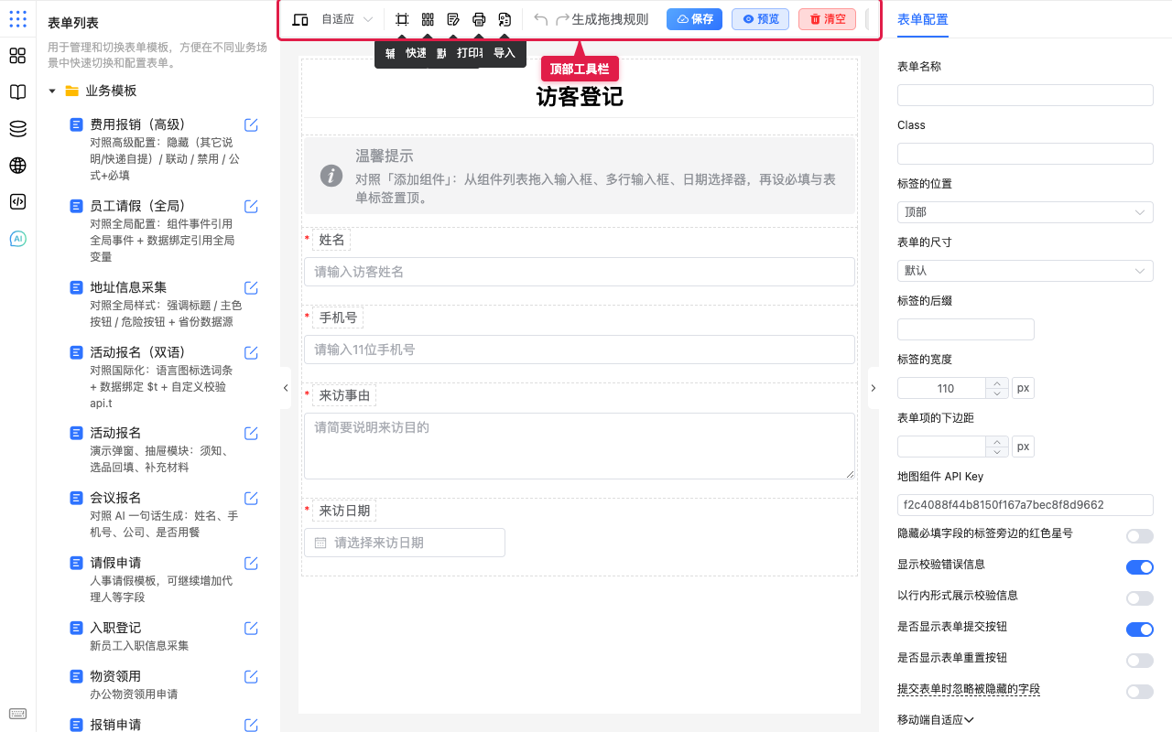Click the 标签的后缀 input field
This screenshot has width=1172, height=732.
pos(965,329)
